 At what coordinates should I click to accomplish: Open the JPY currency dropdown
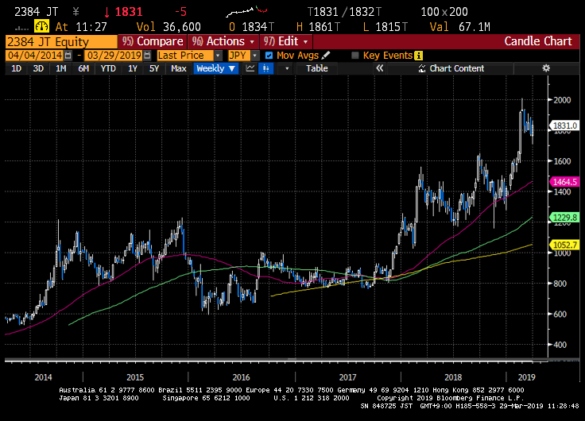pyautogui.click(x=254, y=56)
